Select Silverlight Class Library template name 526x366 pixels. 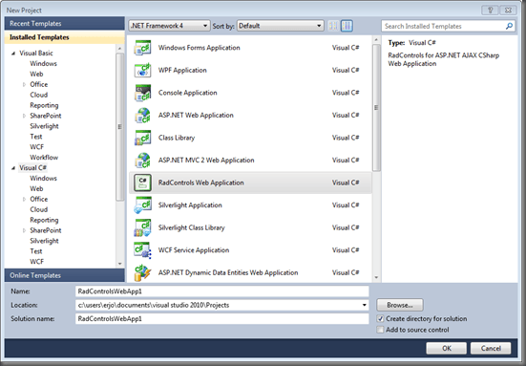(x=192, y=227)
